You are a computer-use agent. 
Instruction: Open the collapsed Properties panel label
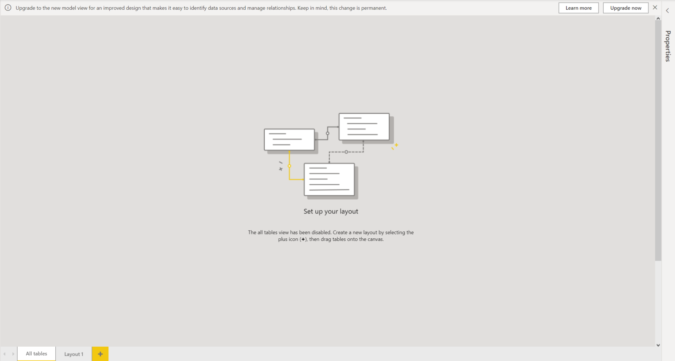click(x=668, y=46)
